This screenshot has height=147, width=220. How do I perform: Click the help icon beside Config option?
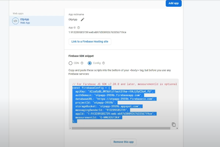tap(103, 63)
